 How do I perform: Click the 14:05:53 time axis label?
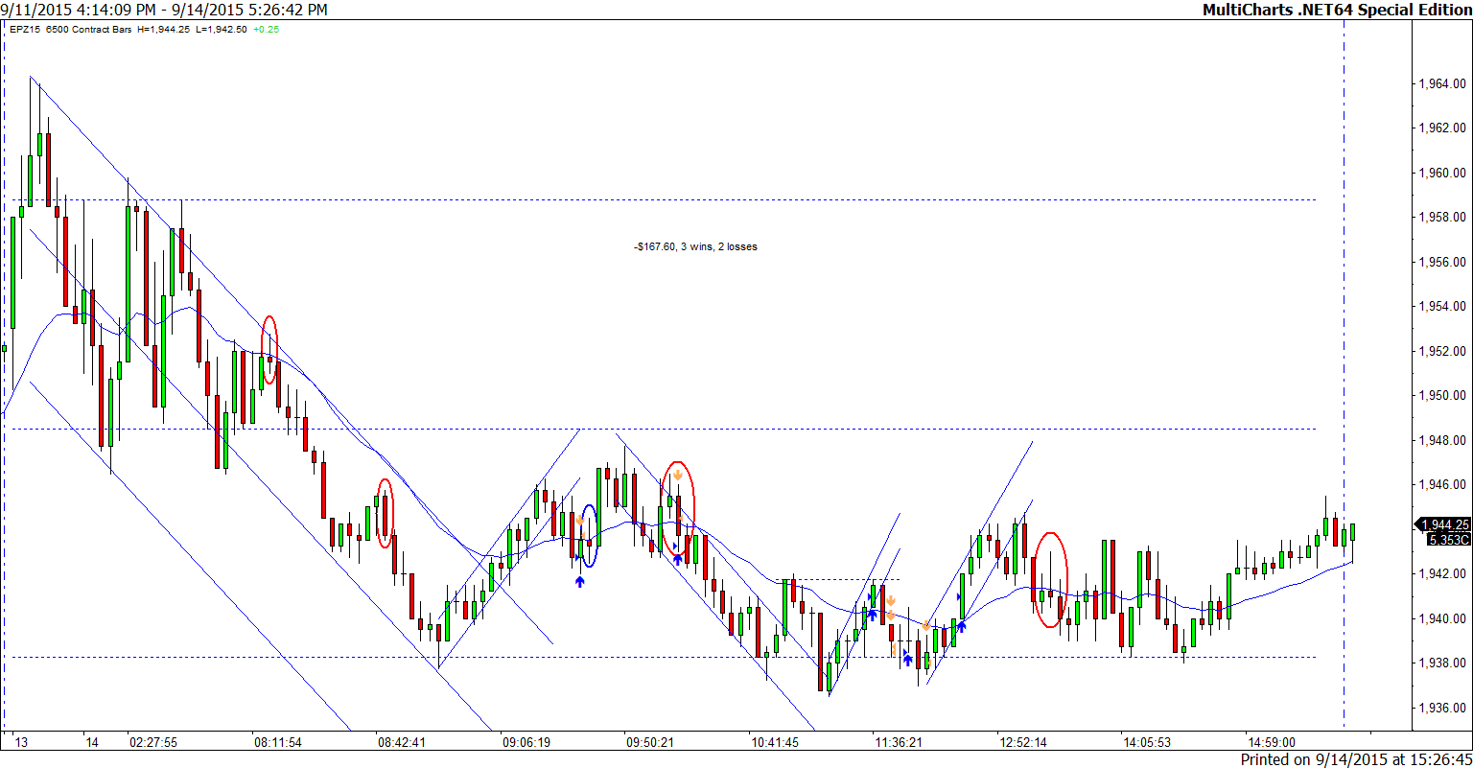click(1147, 742)
